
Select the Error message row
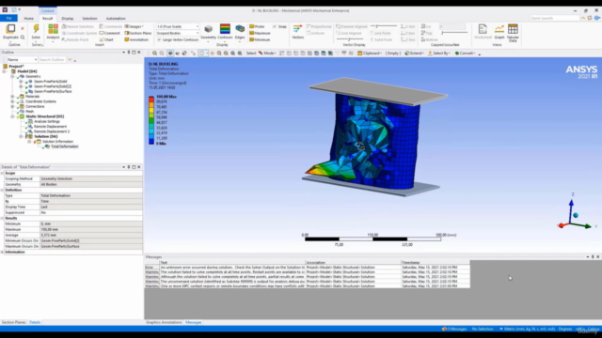point(308,267)
